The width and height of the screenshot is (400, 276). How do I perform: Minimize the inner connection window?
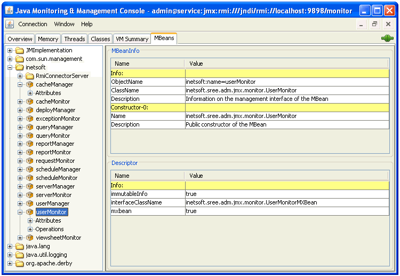(361, 24)
